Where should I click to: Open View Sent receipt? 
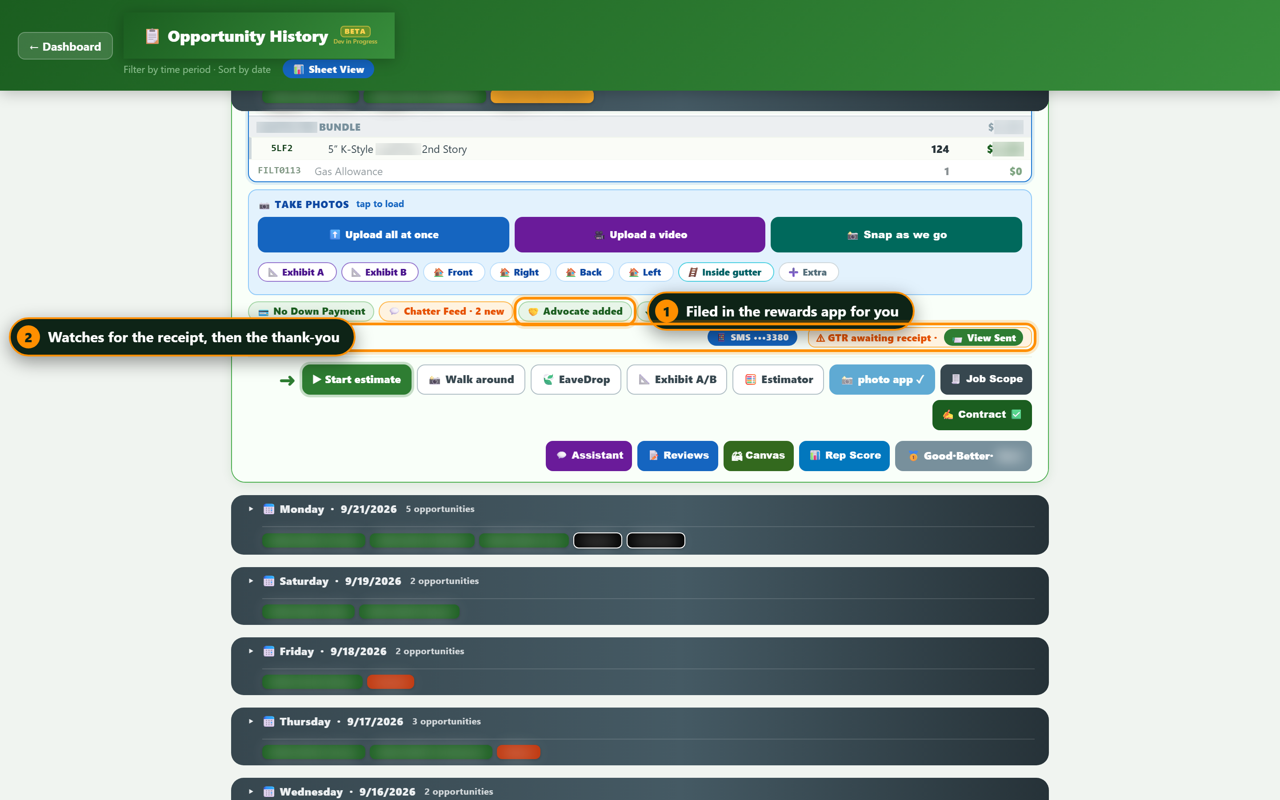point(983,338)
